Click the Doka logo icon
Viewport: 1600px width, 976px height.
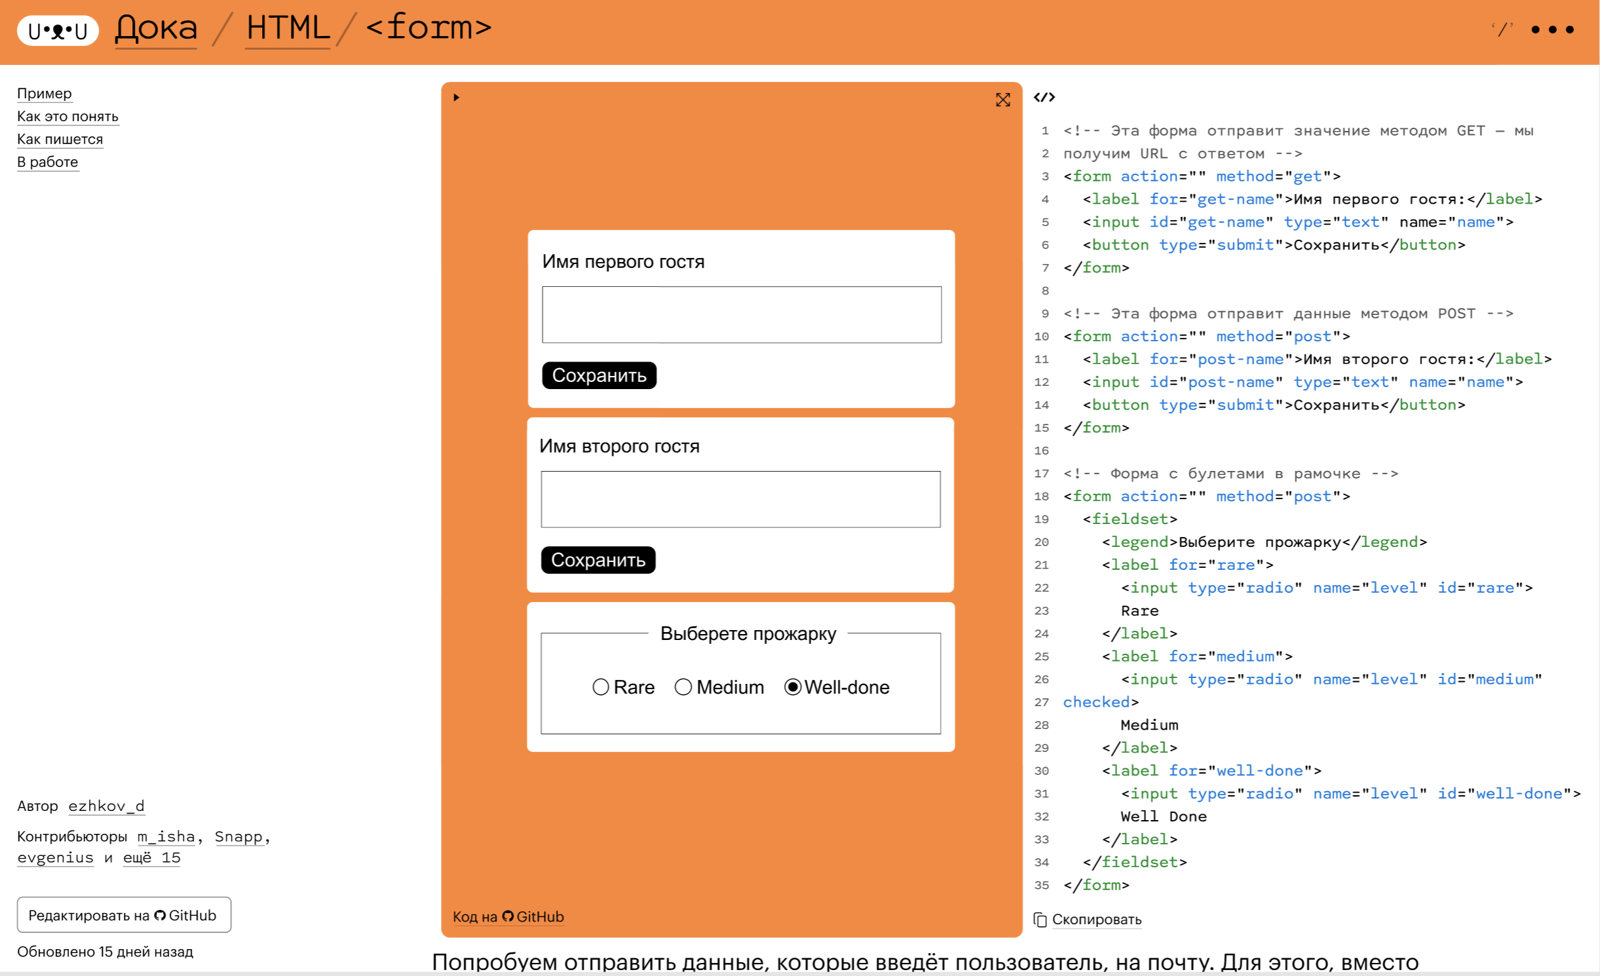click(x=56, y=30)
